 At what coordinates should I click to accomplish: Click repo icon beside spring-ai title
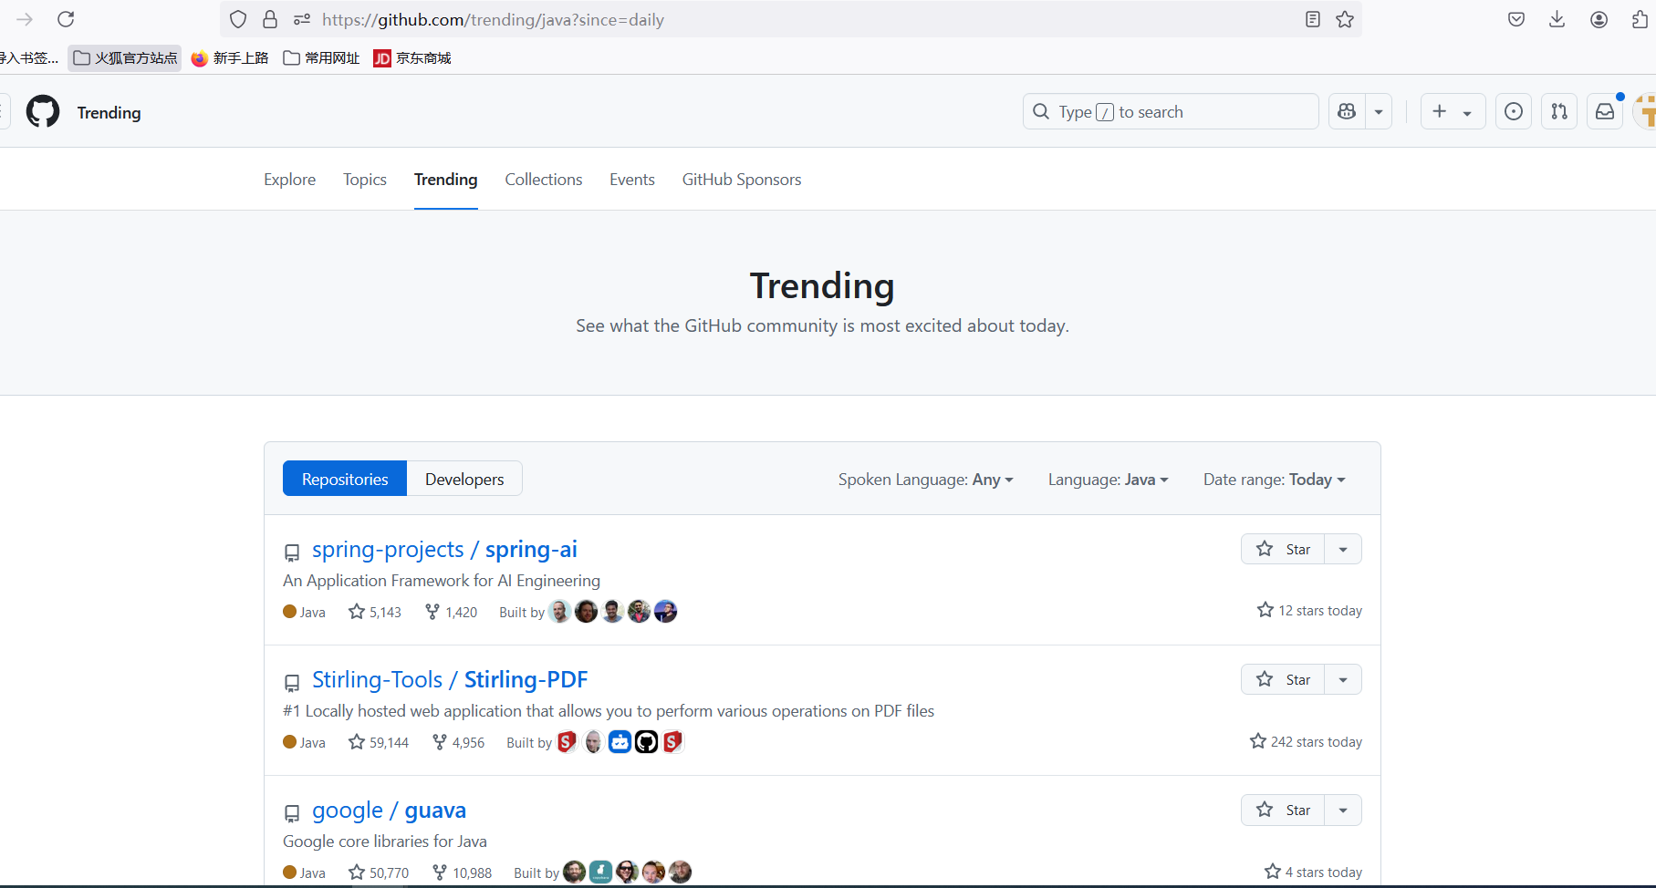pyautogui.click(x=292, y=552)
